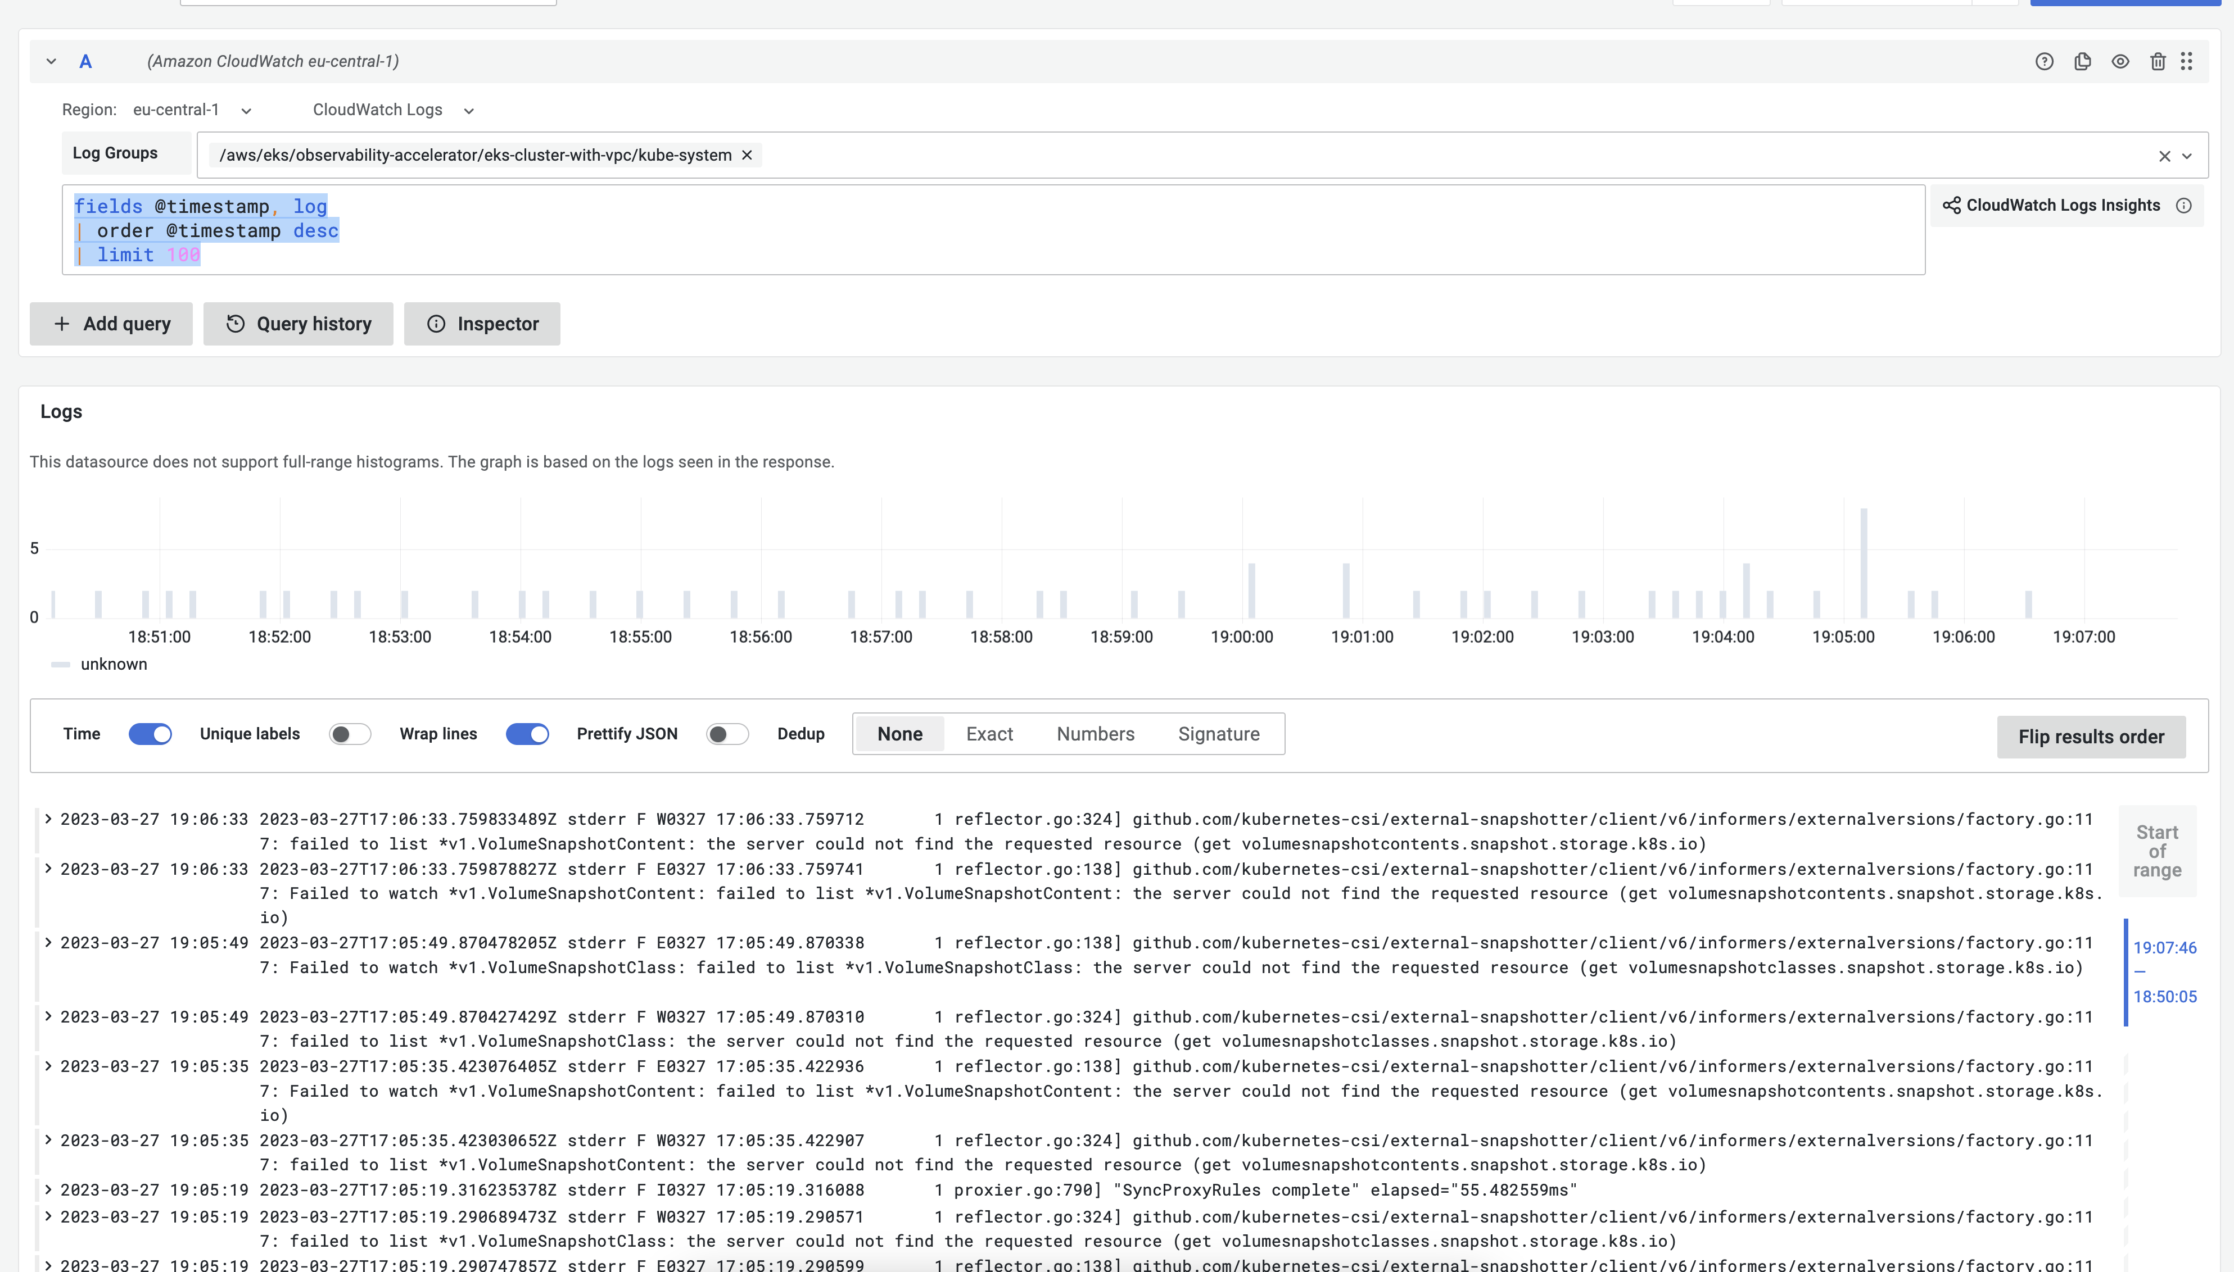
Task: Select the None dedup option
Action: [x=899, y=734]
